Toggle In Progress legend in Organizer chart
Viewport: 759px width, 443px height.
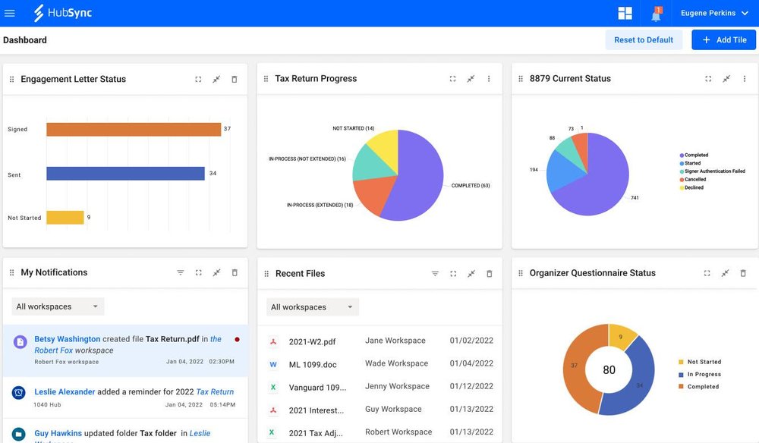700,374
